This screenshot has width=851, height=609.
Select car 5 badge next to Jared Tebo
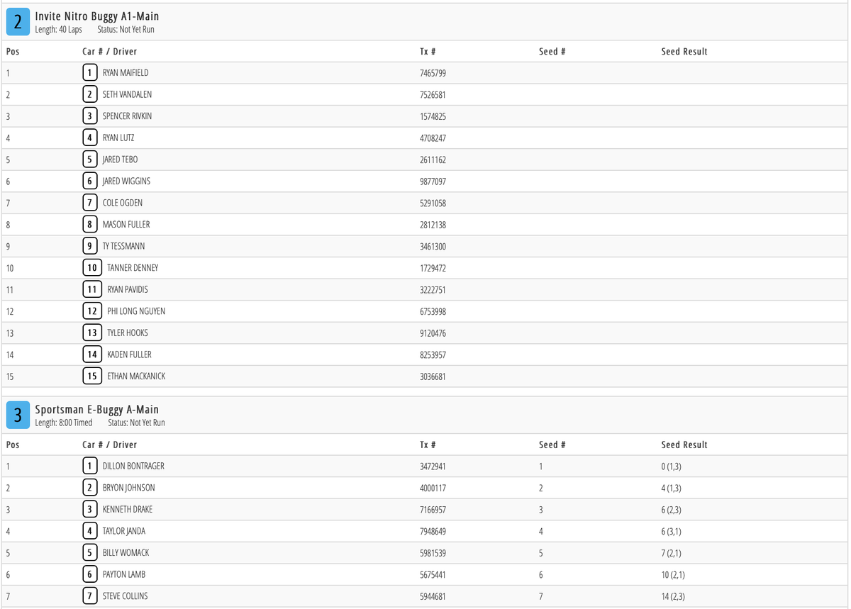(x=89, y=160)
